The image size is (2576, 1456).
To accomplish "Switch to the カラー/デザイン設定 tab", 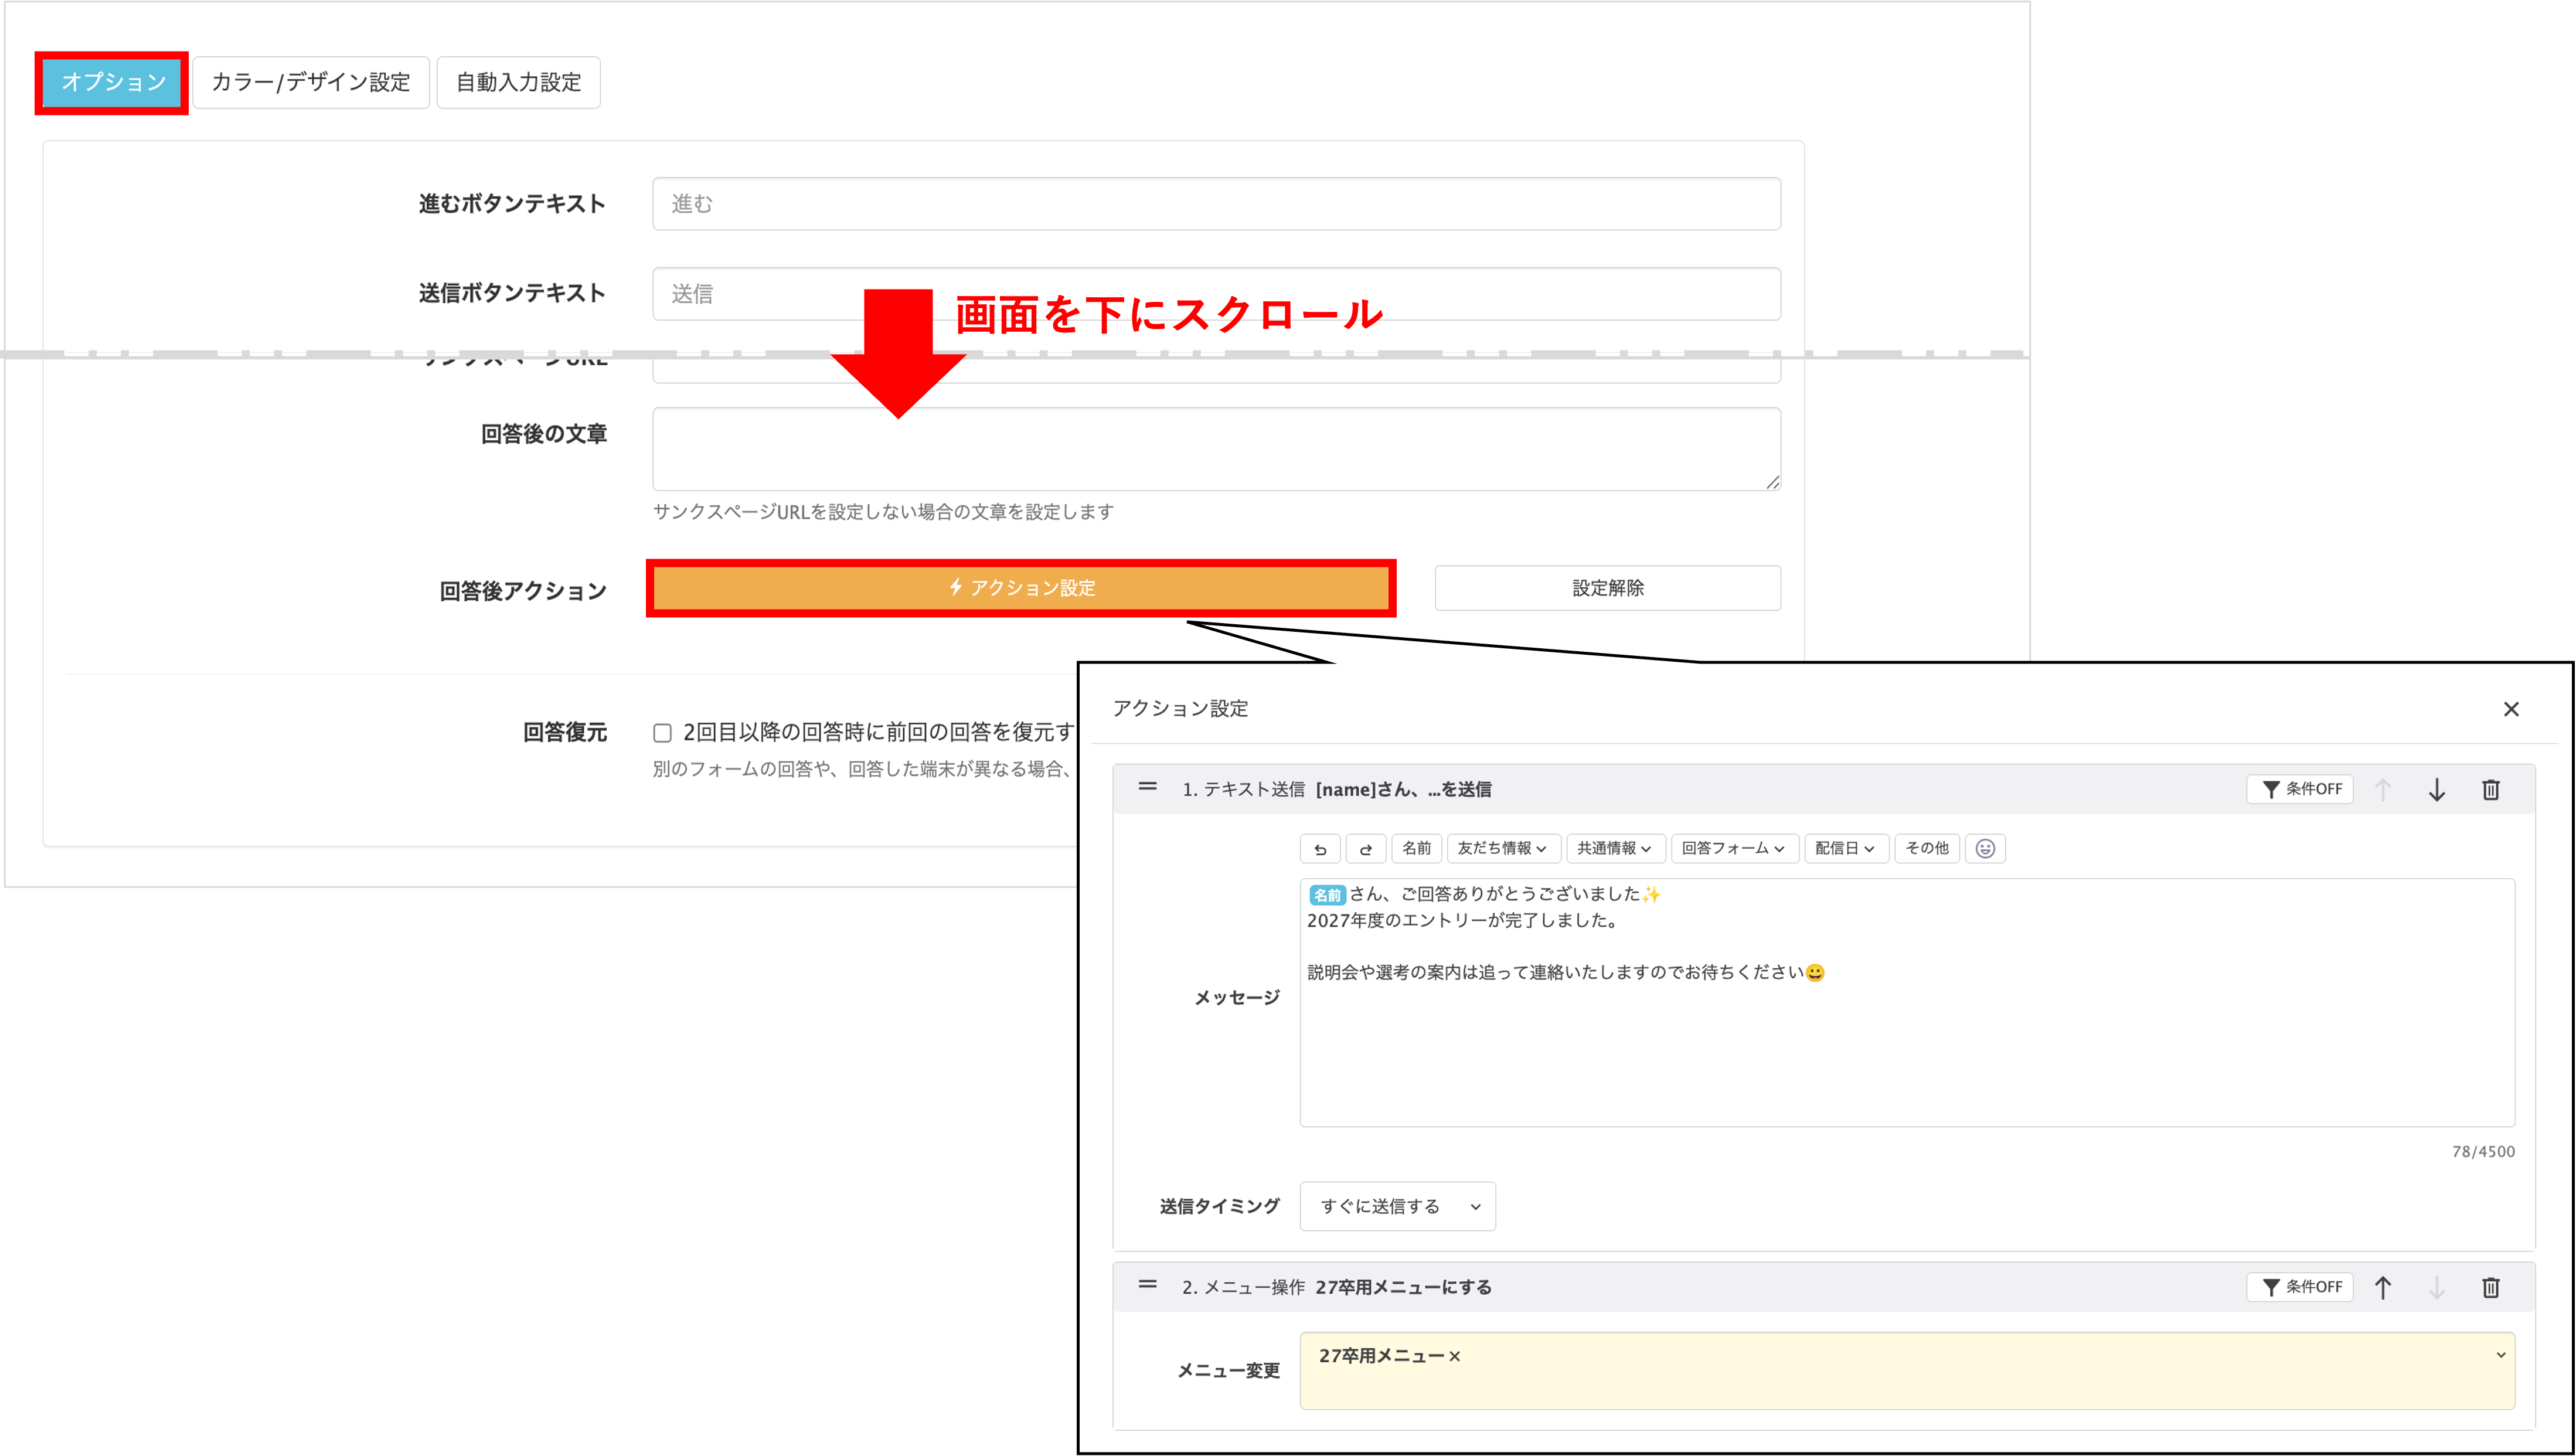I will tap(310, 83).
